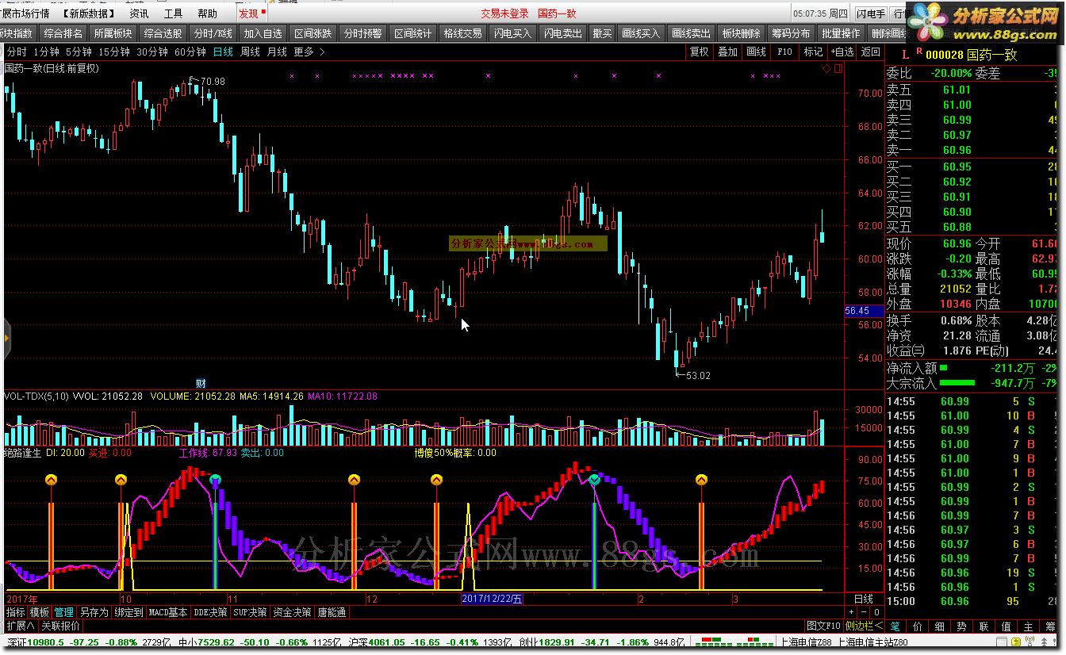1066x655 pixels.
Task: Open the 笔 tick panel tab
Action: coord(895,626)
